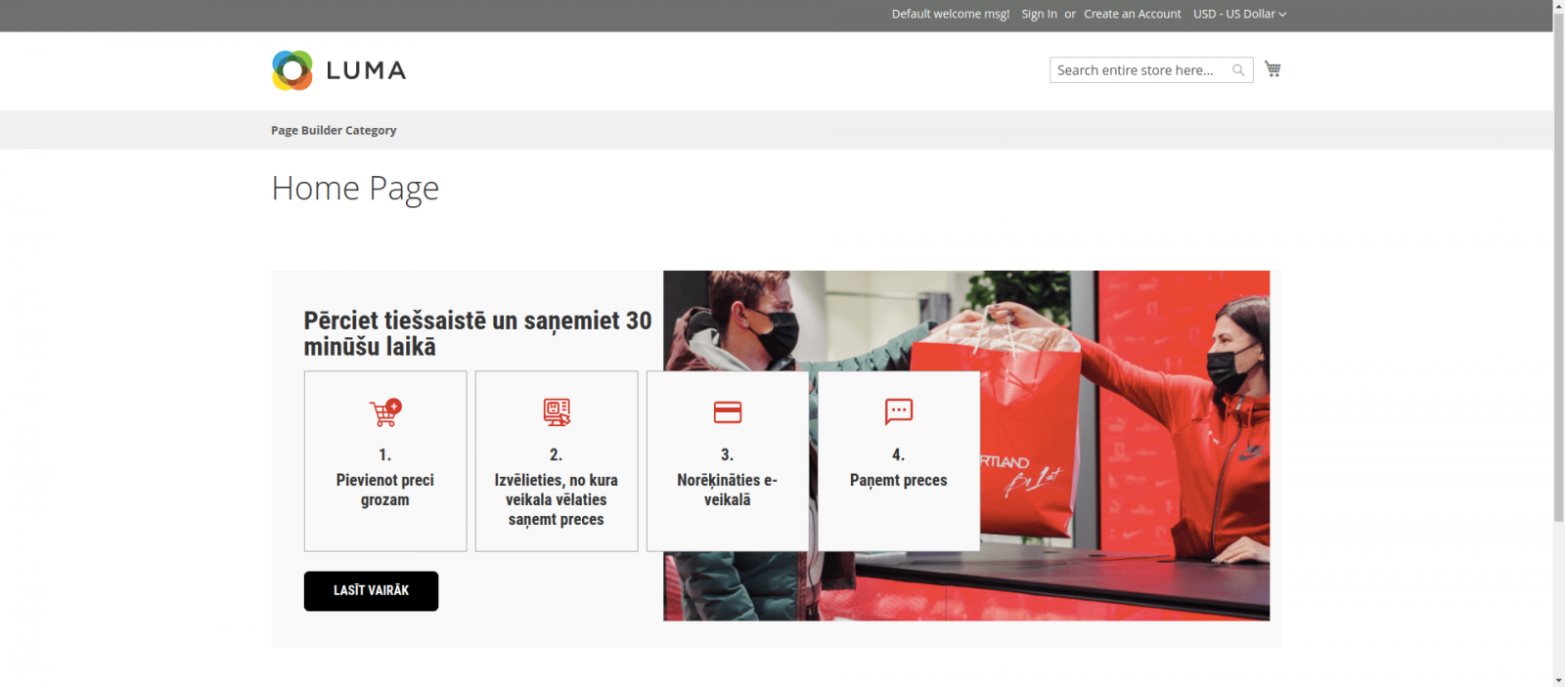Select the Pievienot preci grozam card text
Screen dimensions: 1565x687
tap(385, 490)
